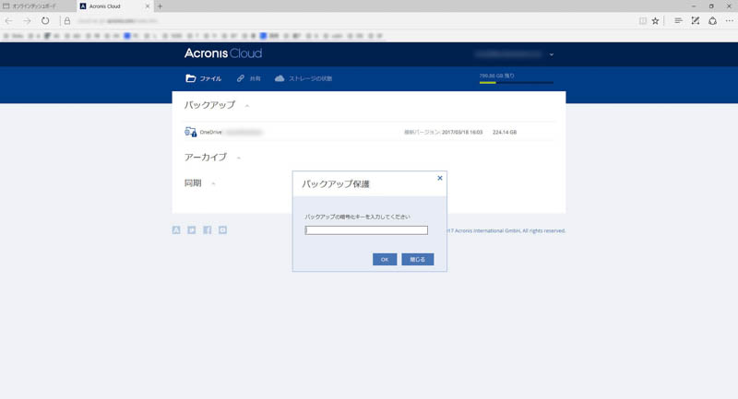Click the 2017/03/18 version date text
The width and height of the screenshot is (738, 399).
pos(462,132)
